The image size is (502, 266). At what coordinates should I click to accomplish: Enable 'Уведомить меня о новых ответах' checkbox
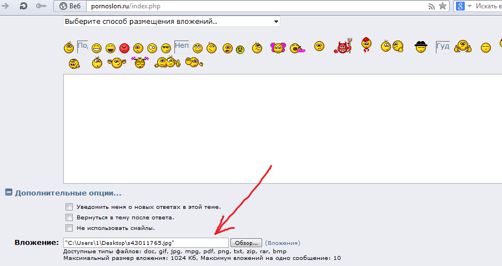coord(69,207)
